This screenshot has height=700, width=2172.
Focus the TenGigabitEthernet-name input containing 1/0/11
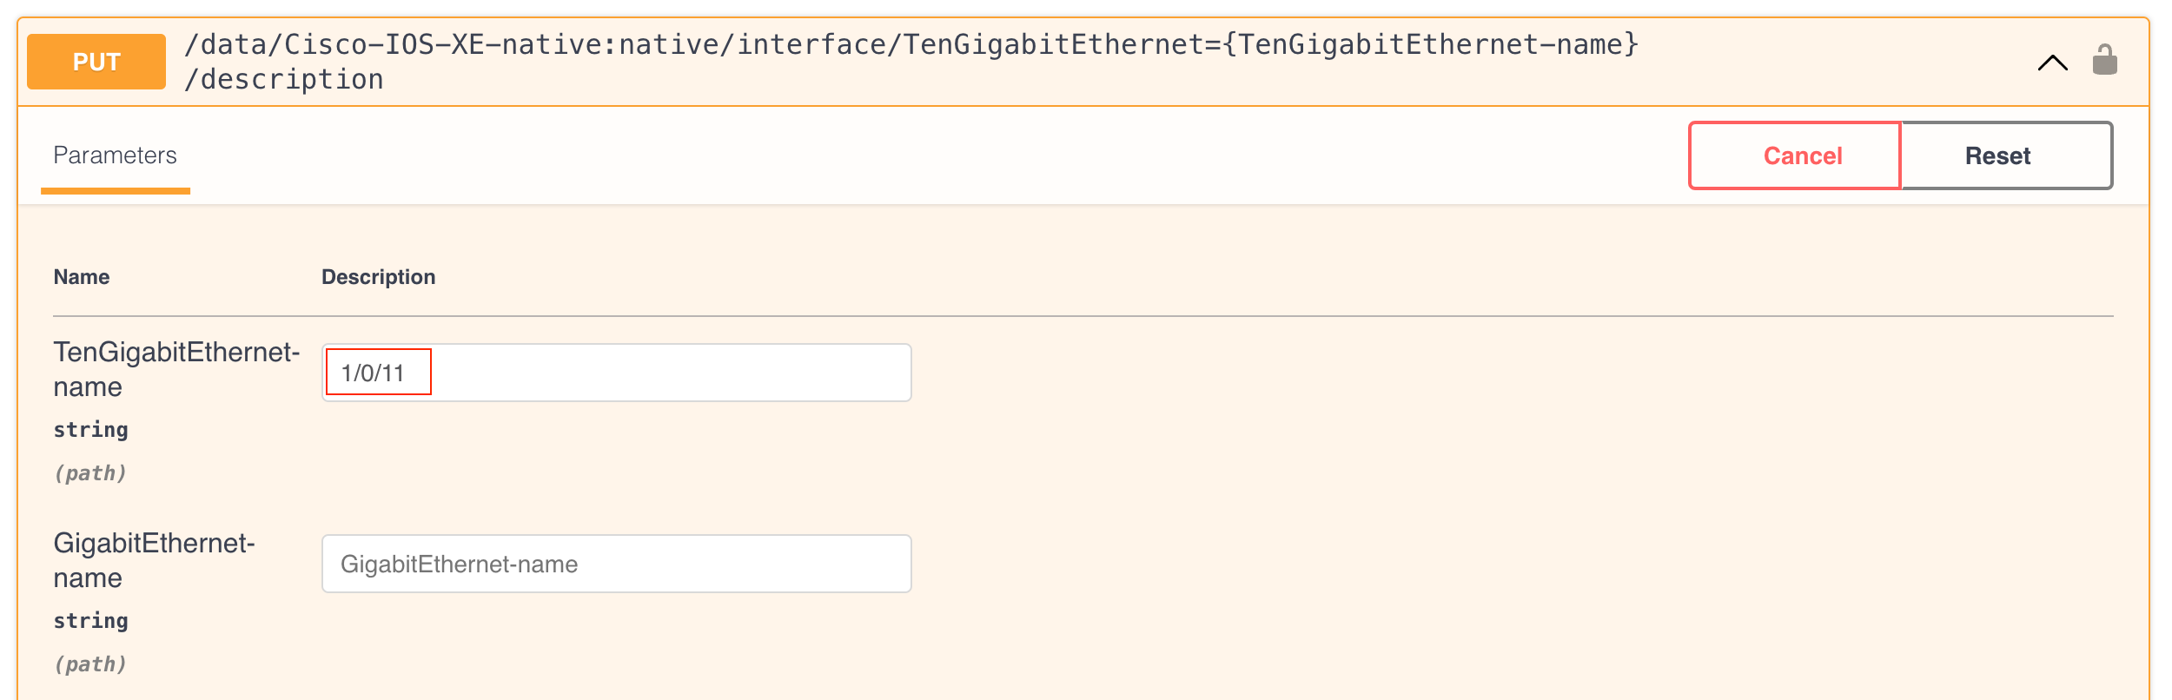616,373
